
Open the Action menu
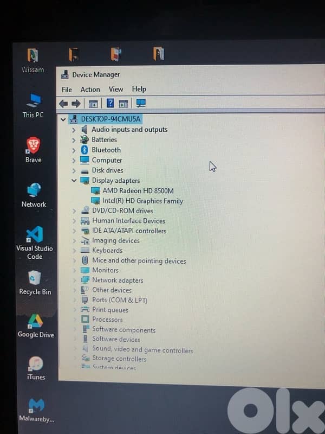(90, 90)
